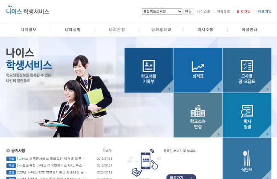Open the 충청북도교육청 office dropdown
Viewport: 277px width, 179px height.
click(x=162, y=12)
